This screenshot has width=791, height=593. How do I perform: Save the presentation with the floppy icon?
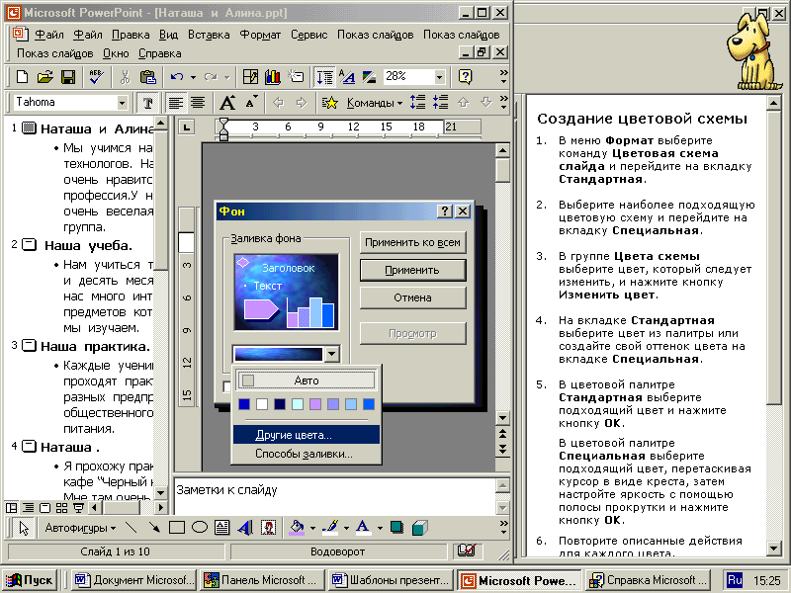[x=68, y=77]
